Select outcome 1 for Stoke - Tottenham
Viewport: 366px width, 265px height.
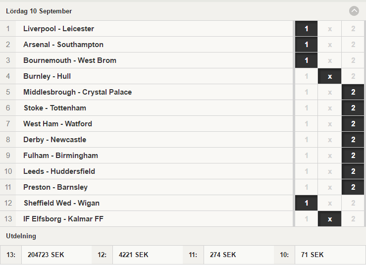pos(306,108)
